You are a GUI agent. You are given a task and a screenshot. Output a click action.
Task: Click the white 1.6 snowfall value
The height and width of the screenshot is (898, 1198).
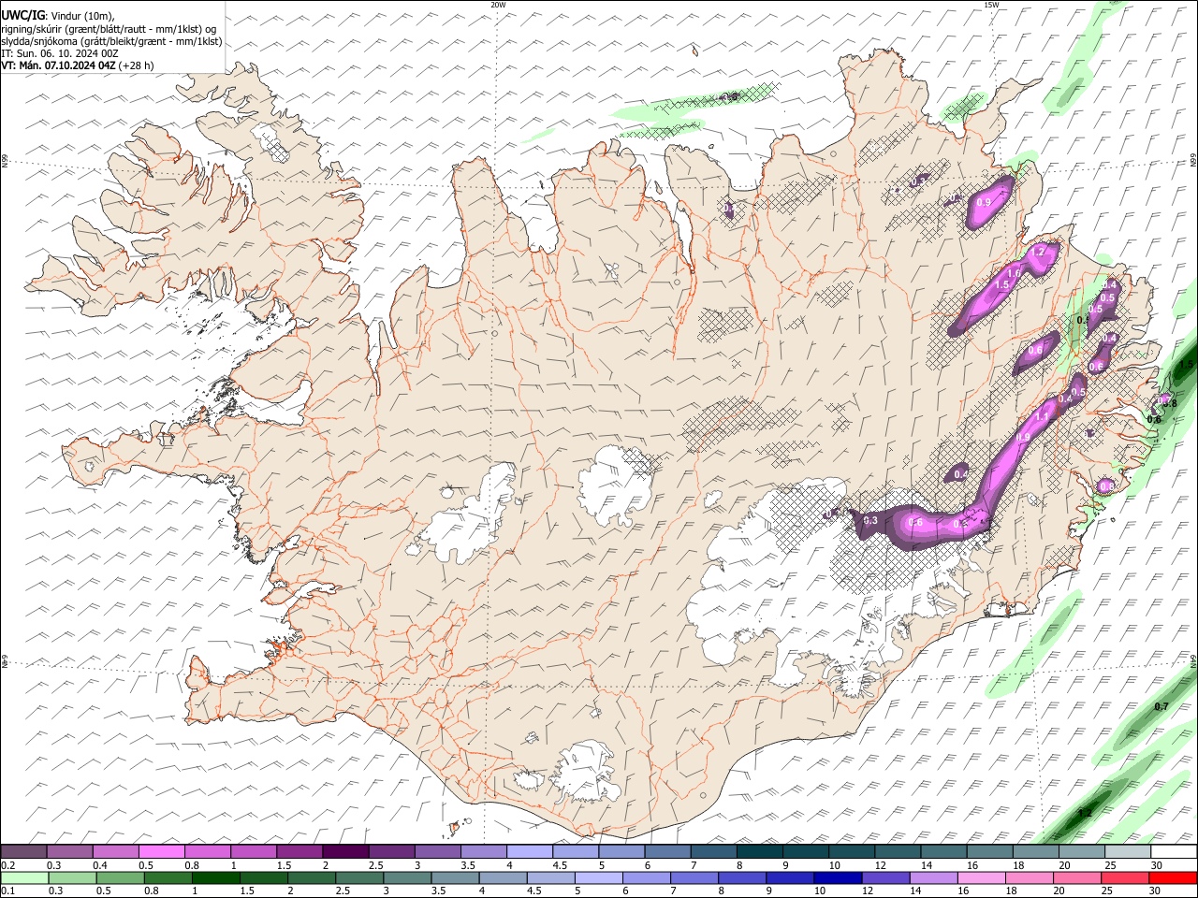coord(1014,273)
